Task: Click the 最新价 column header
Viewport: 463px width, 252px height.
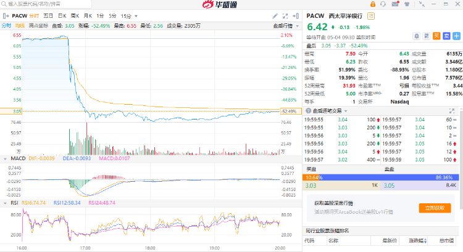Action: [x=389, y=241]
